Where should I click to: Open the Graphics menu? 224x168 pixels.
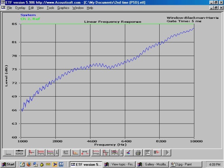click(x=63, y=8)
